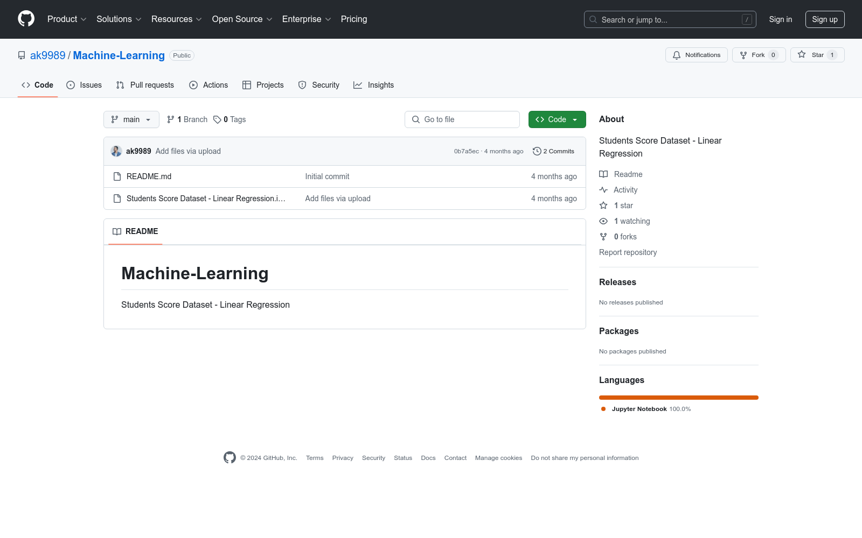Open commit hash 0b7a5ec
This screenshot has width=862, height=538.
[x=467, y=151]
